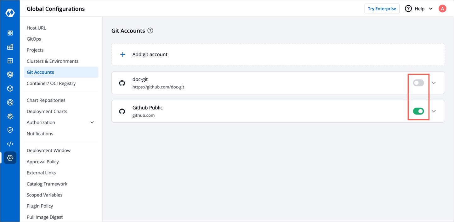Open the code brackets icon in sidebar

(x=10, y=144)
